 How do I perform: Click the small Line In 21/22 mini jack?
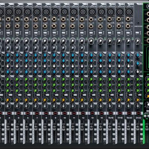coord(138,23)
